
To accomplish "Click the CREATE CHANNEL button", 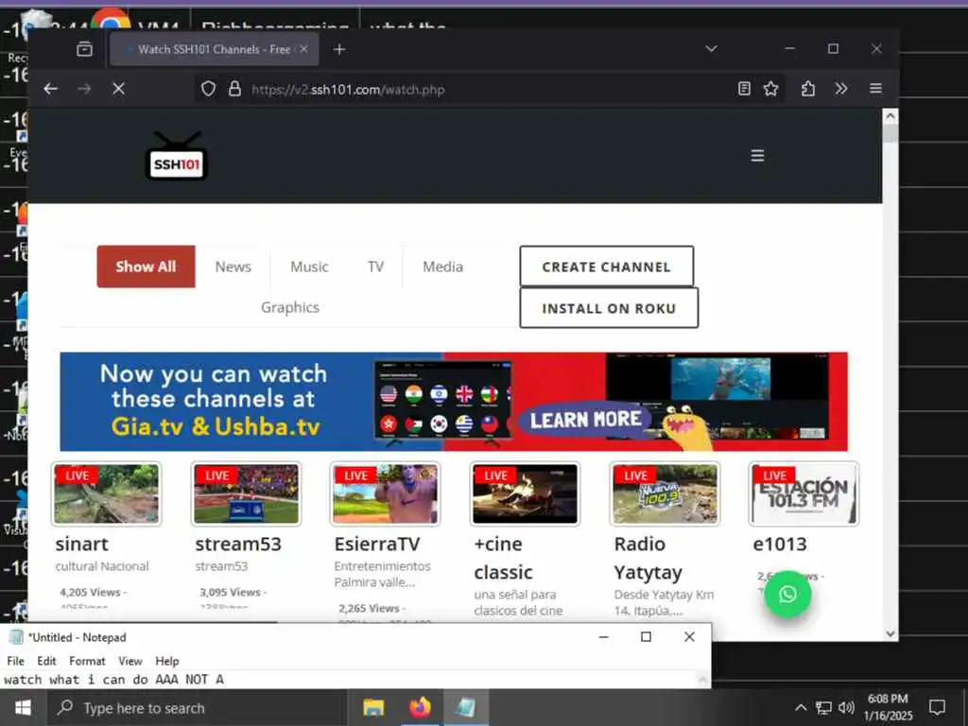I will point(607,267).
